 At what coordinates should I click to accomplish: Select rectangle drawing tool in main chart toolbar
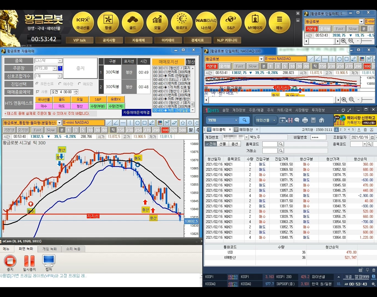coord(145,123)
